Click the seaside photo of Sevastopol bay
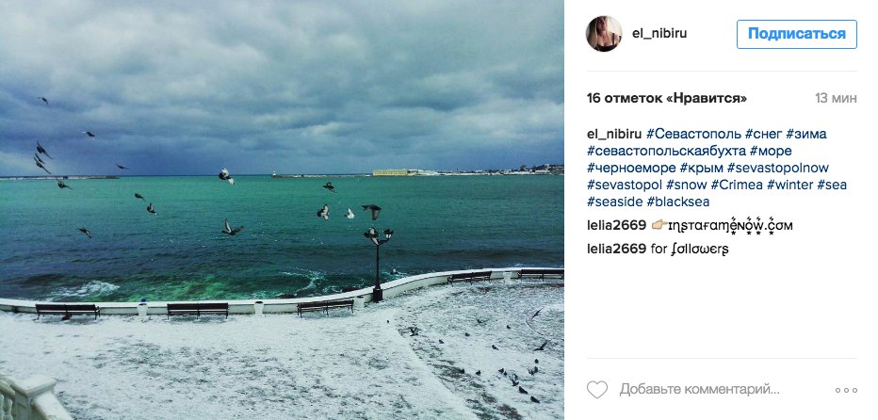 coord(282,210)
